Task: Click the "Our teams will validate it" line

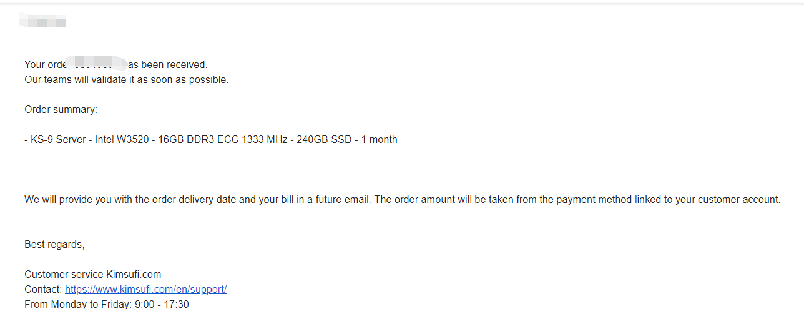Action: (126, 80)
